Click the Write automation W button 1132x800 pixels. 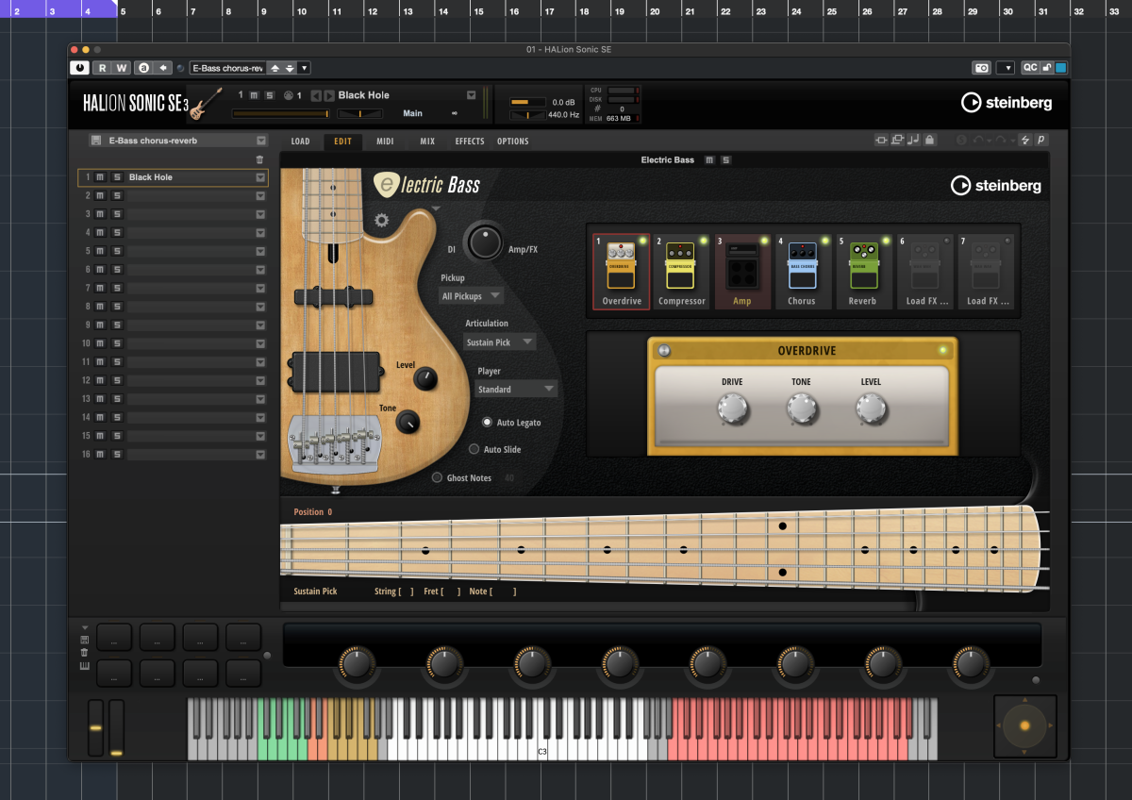[121, 68]
